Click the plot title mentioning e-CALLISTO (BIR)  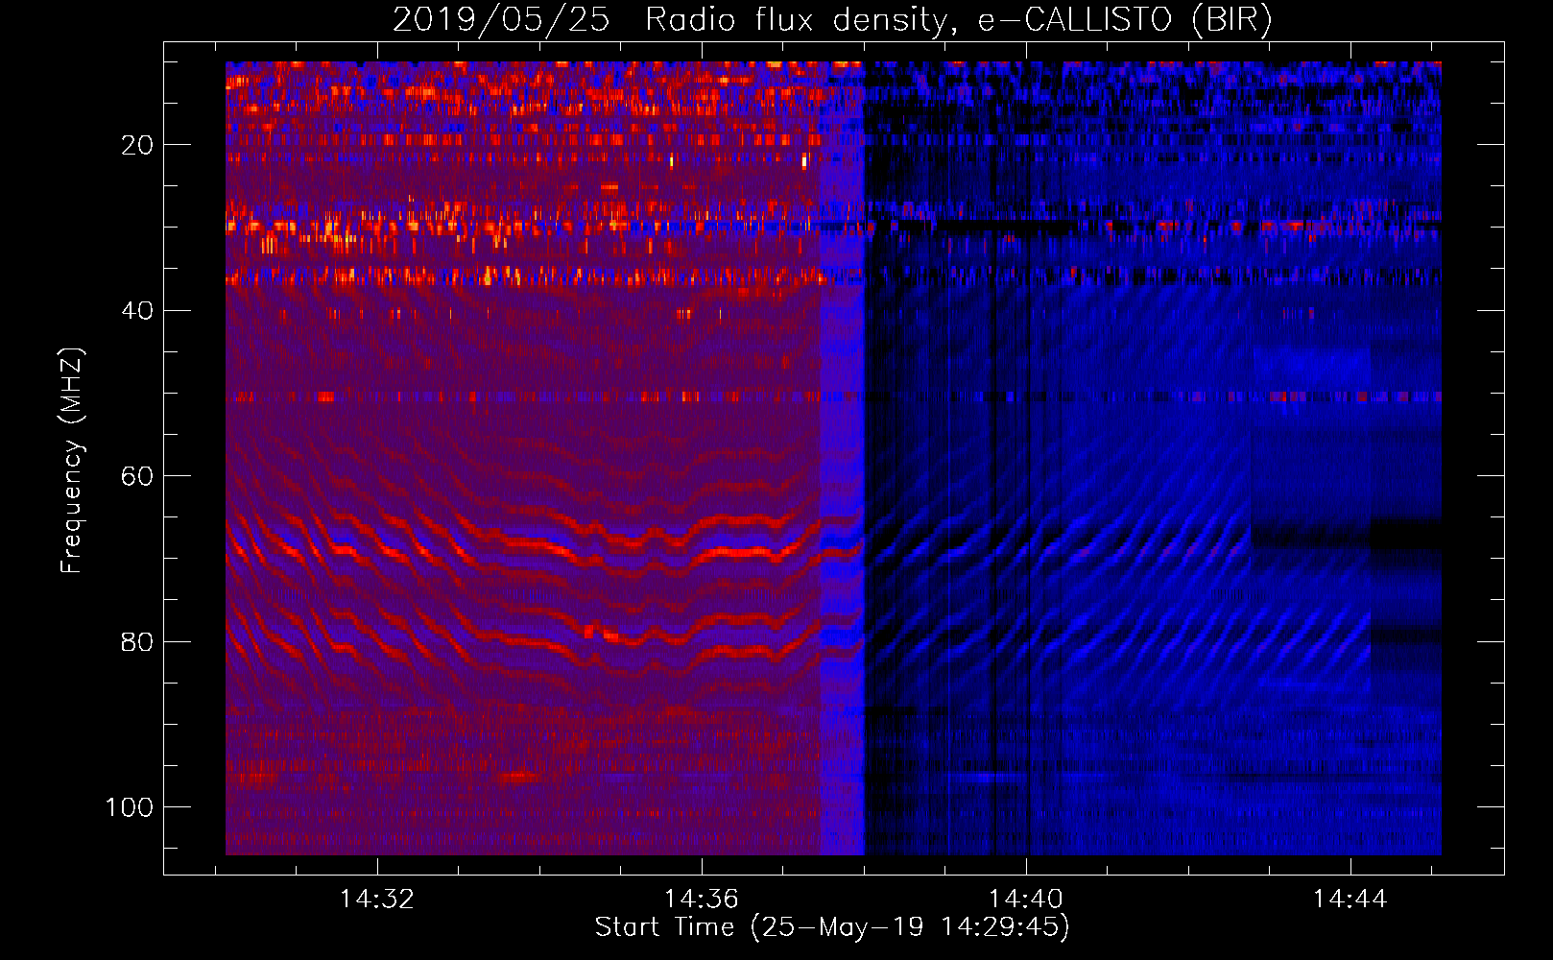[x=832, y=20]
